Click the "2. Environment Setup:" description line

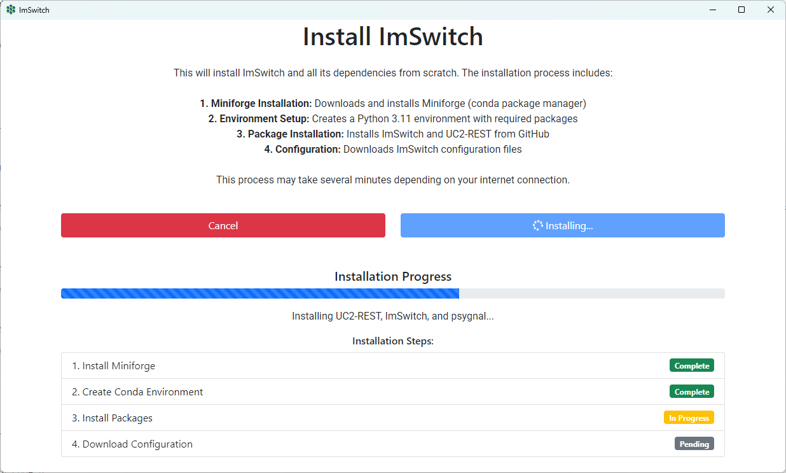pyautogui.click(x=393, y=118)
